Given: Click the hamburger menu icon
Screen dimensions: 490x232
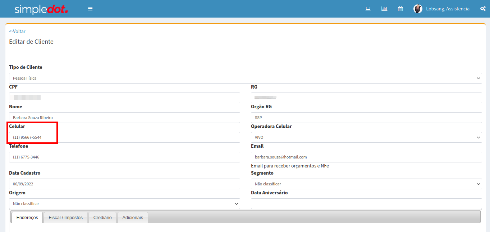Looking at the screenshot, I should (x=90, y=9).
